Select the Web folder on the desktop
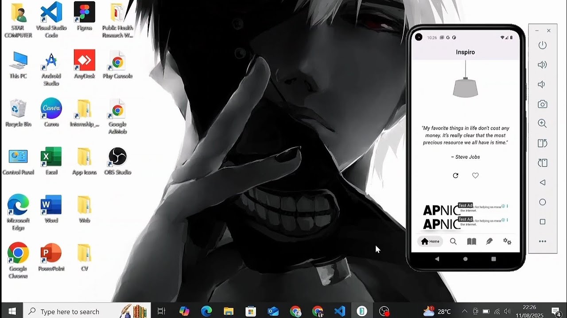 coord(84,209)
